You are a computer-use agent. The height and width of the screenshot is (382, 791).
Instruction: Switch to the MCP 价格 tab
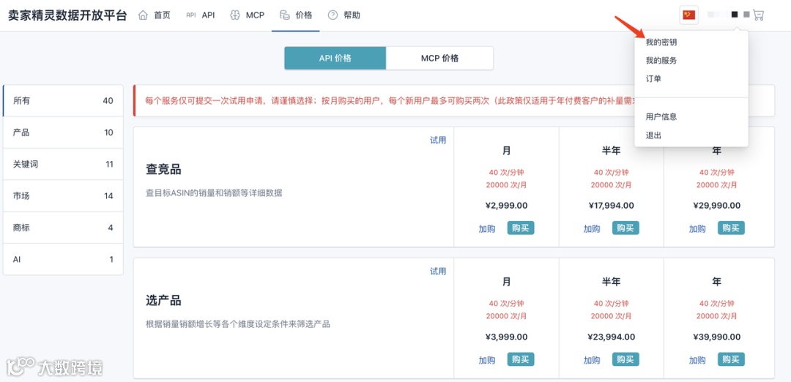tap(440, 58)
